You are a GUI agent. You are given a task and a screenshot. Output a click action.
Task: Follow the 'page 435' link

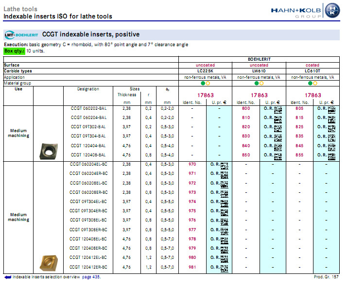(x=91, y=277)
